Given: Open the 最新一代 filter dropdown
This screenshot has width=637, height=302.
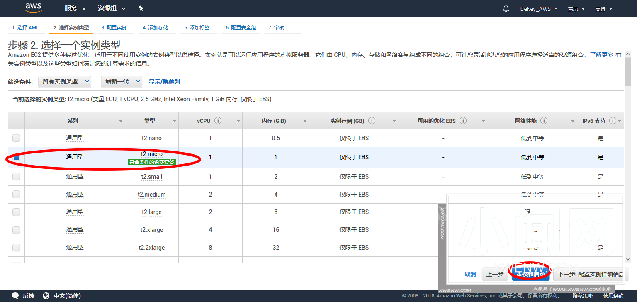Looking at the screenshot, I should (122, 82).
